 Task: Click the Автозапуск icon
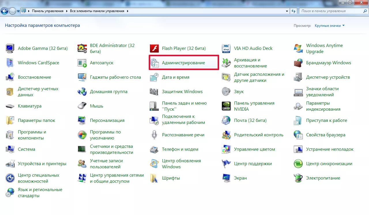pyautogui.click(x=82, y=63)
